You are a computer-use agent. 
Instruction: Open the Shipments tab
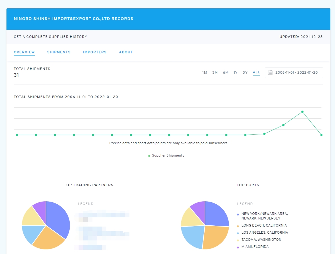pos(59,52)
